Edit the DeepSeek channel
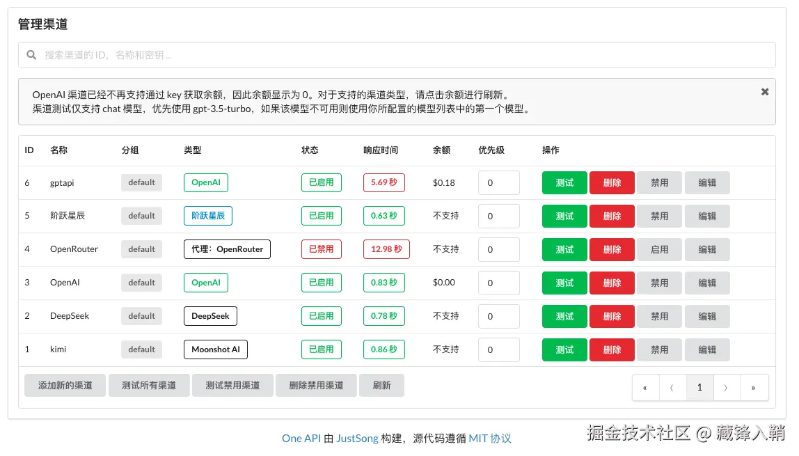Image resolution: width=799 pixels, height=456 pixels. (x=706, y=316)
